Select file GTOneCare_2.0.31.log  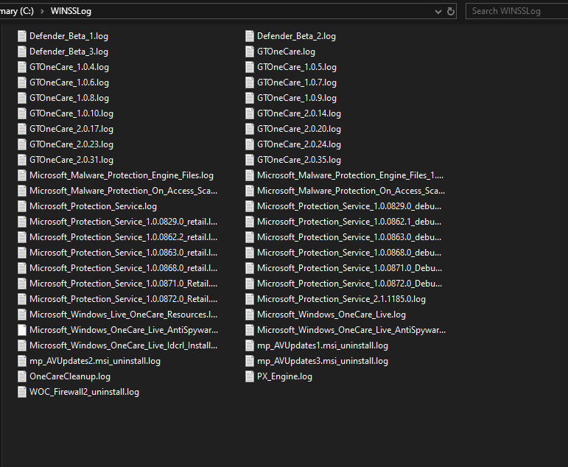pyautogui.click(x=66, y=160)
